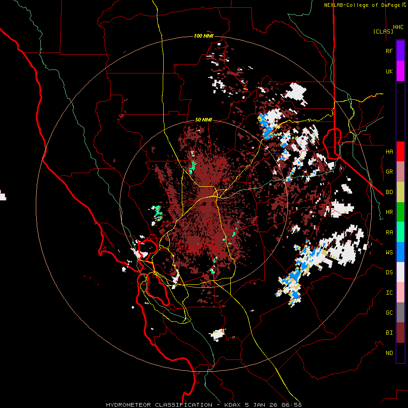The height and width of the screenshot is (408, 408).
Task: Click the GC legend label
Action: click(389, 313)
